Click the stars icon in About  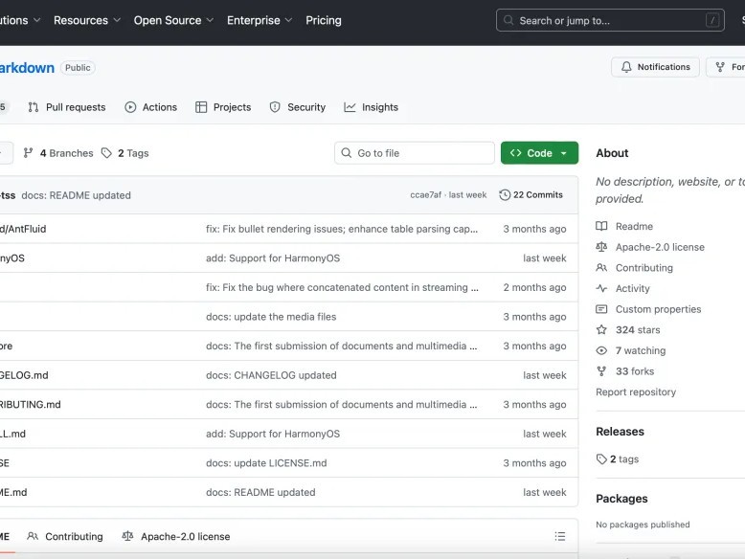[x=601, y=330]
